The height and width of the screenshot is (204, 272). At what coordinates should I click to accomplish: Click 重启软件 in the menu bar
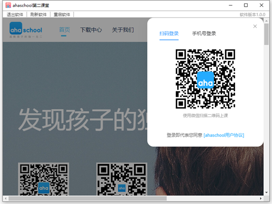coord(62,15)
